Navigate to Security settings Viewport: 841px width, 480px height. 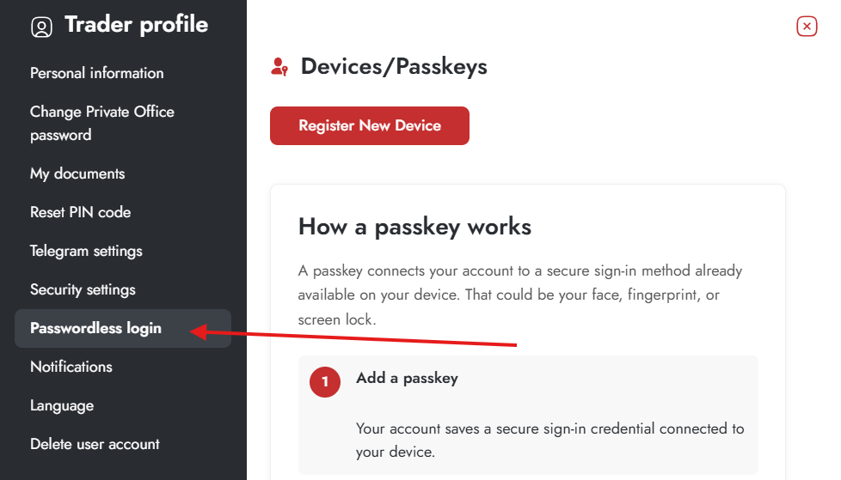tap(83, 289)
